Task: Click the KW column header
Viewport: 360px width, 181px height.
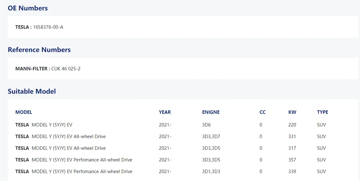Action: pyautogui.click(x=292, y=112)
